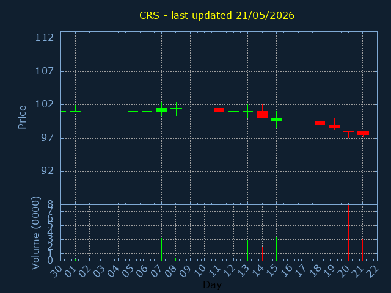Click the chart title CRS last updated
The width and height of the screenshot is (391, 293).
[x=217, y=15]
